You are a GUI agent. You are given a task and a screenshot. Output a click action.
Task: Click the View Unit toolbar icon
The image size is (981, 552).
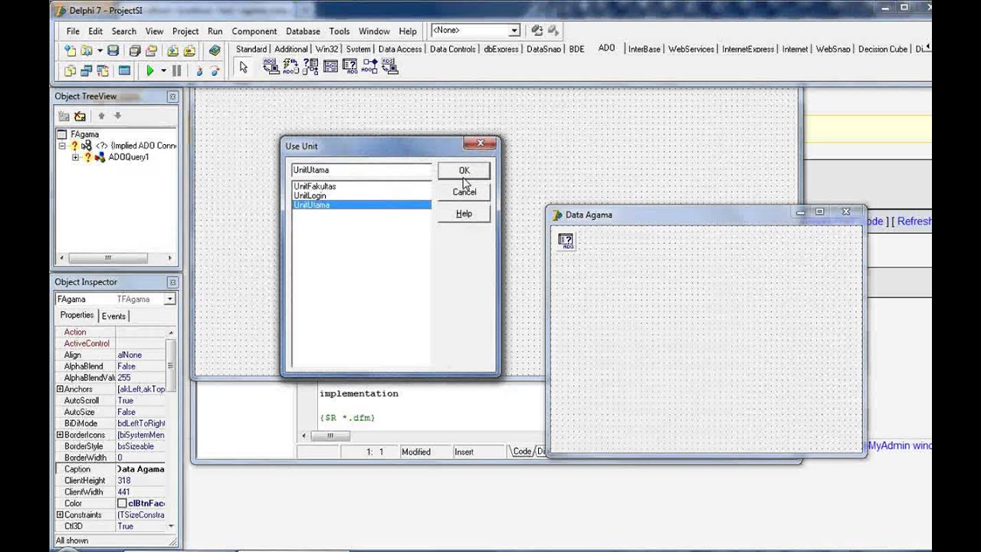(x=70, y=71)
